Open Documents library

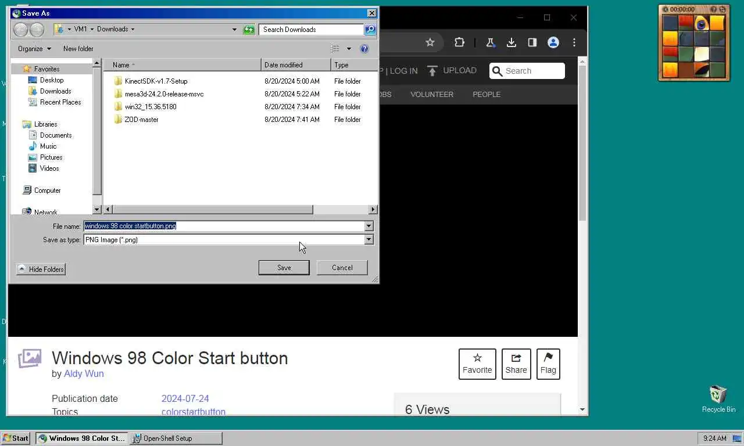(x=56, y=135)
